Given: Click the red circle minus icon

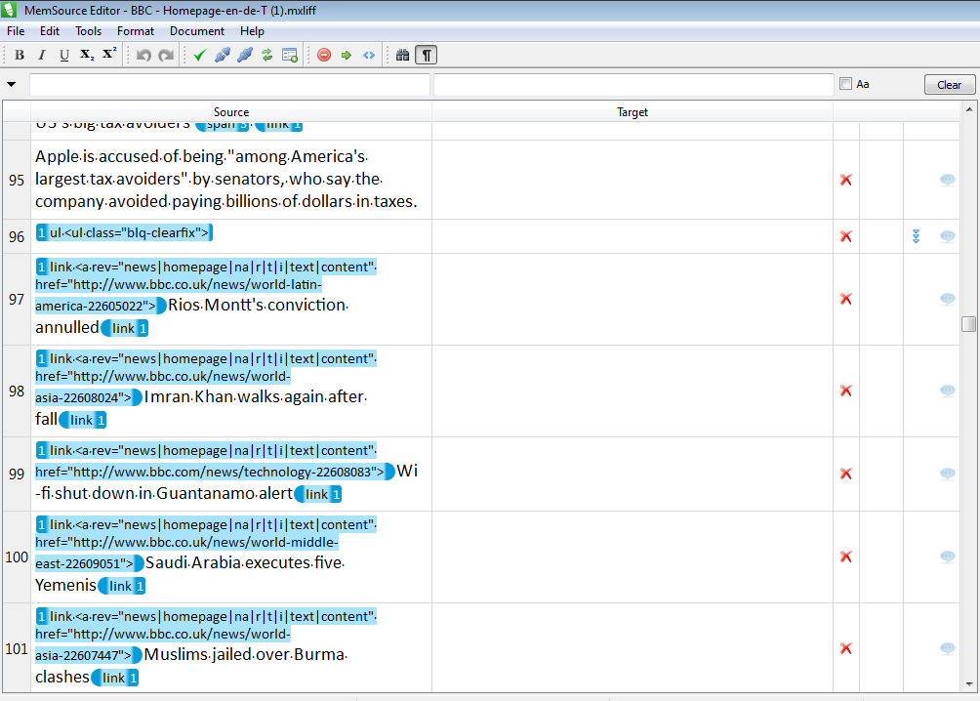Looking at the screenshot, I should (324, 55).
